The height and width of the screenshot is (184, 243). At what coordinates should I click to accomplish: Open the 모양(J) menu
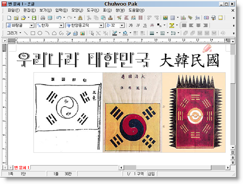click(x=77, y=10)
